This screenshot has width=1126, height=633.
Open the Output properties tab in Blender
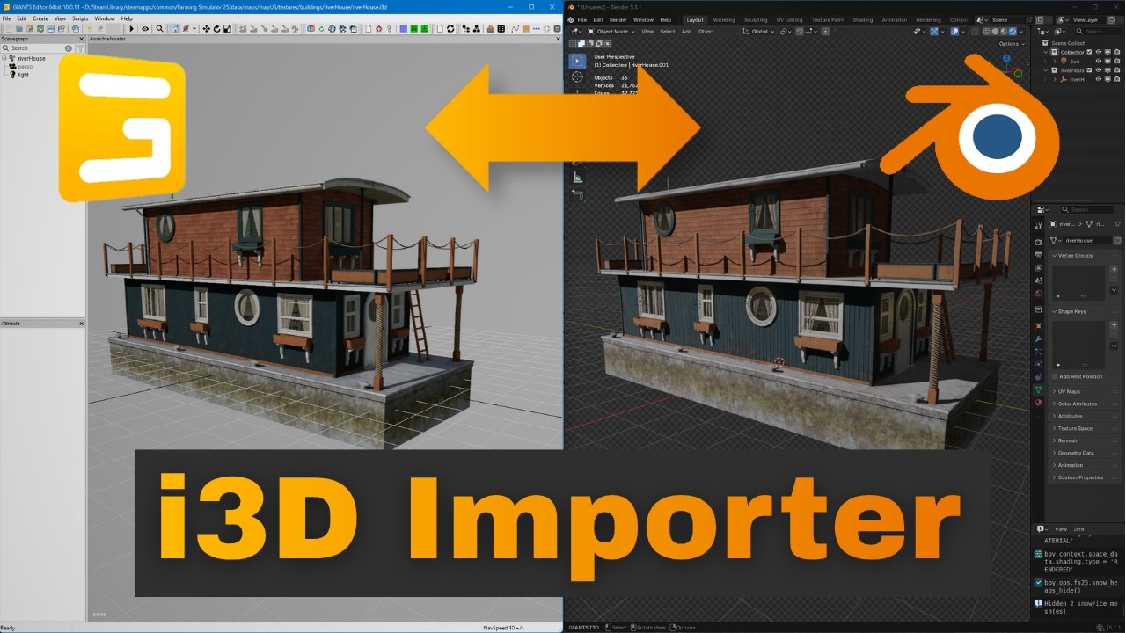click(x=1038, y=256)
